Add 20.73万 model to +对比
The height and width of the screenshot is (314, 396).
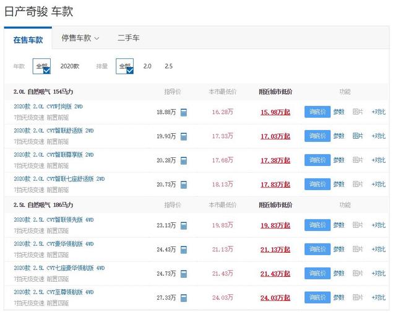[378, 185]
